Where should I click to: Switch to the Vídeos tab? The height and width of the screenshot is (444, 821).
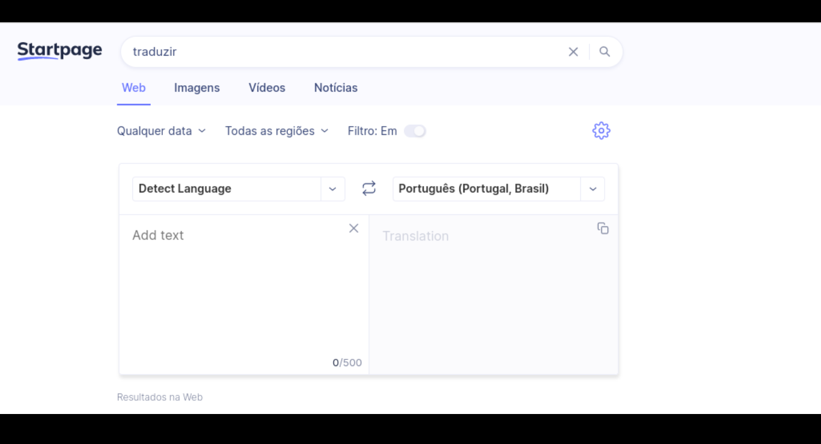[267, 88]
